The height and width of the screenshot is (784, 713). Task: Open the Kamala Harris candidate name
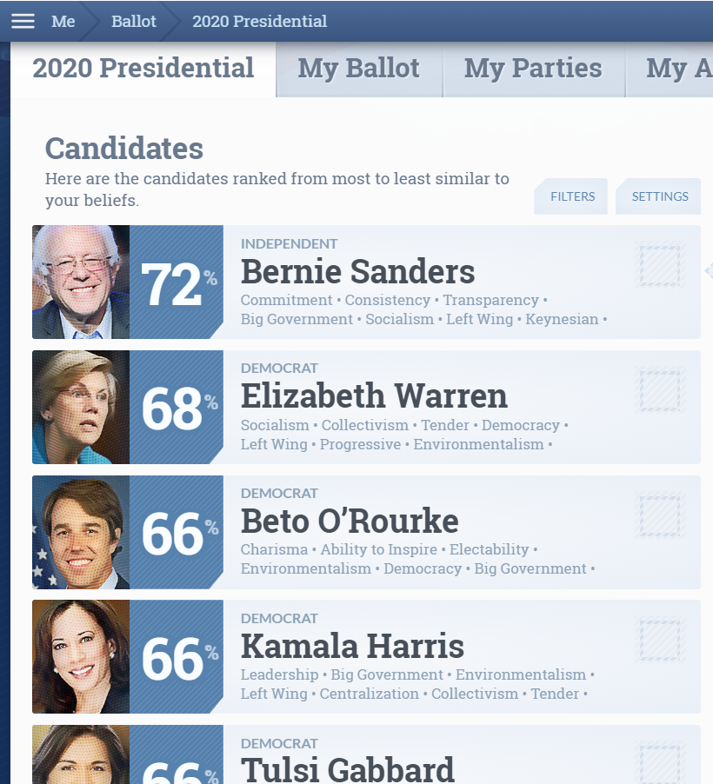(352, 646)
